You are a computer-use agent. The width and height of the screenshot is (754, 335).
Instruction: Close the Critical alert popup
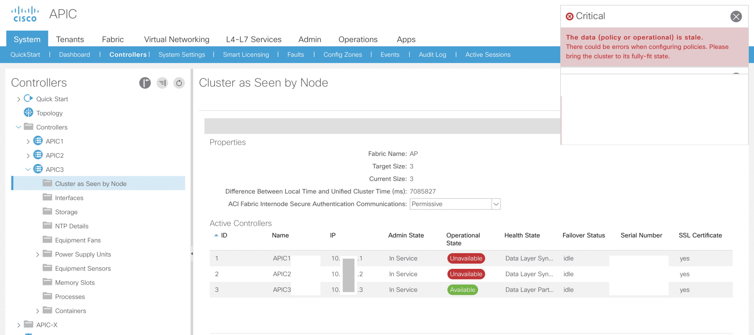[736, 16]
